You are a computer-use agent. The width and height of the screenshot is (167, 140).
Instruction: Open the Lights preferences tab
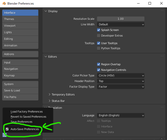(x=20, y=32)
